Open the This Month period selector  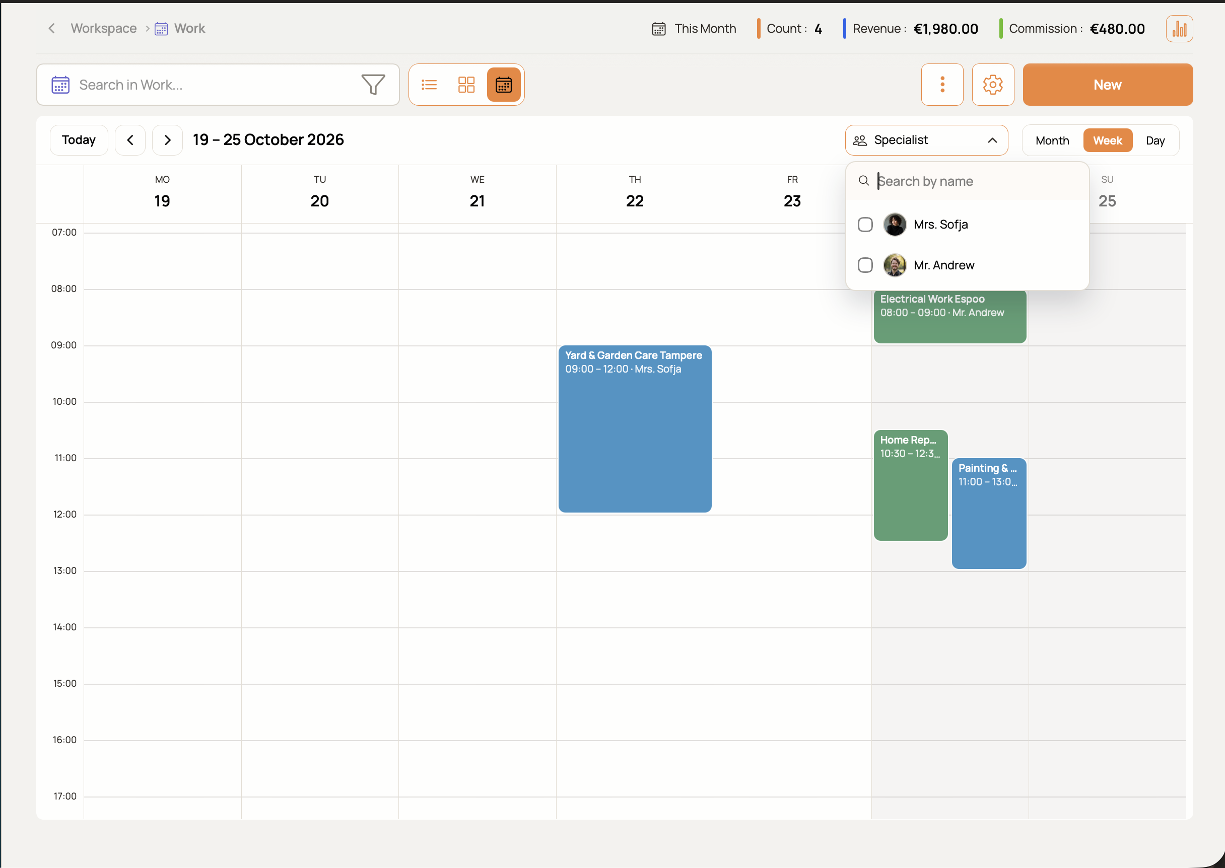pyautogui.click(x=694, y=28)
